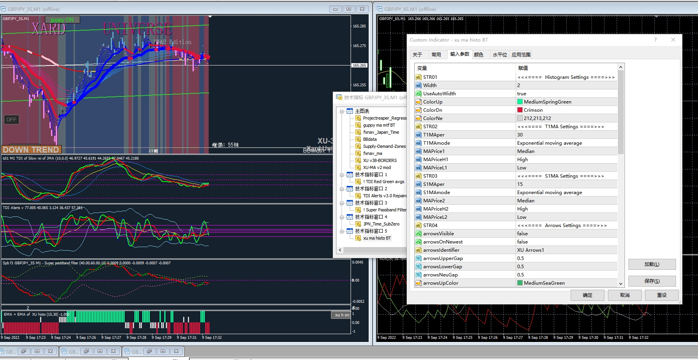Click the BBdata indicator icon
This screenshot has width=698, height=360.
358,139
